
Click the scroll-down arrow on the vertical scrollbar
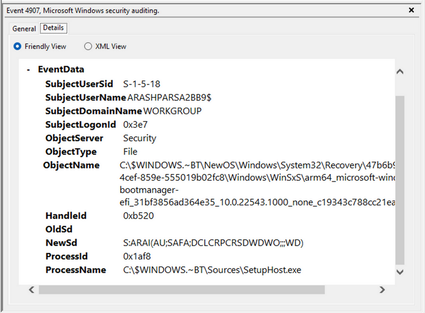point(399,272)
